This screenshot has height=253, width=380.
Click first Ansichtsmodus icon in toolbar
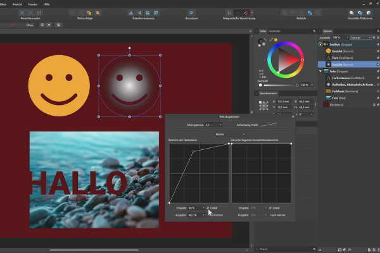tap(22, 13)
